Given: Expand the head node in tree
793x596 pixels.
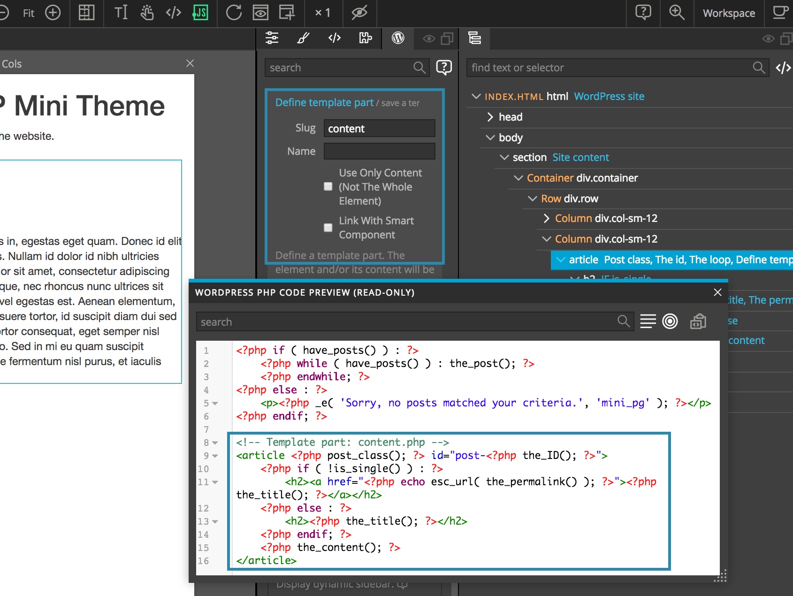Looking at the screenshot, I should click(490, 117).
